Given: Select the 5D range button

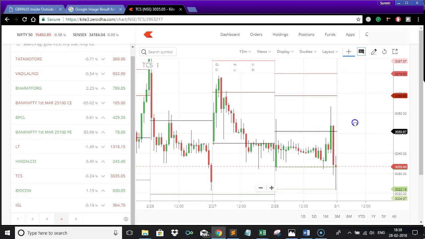Looking at the screenshot, I should (314, 216).
